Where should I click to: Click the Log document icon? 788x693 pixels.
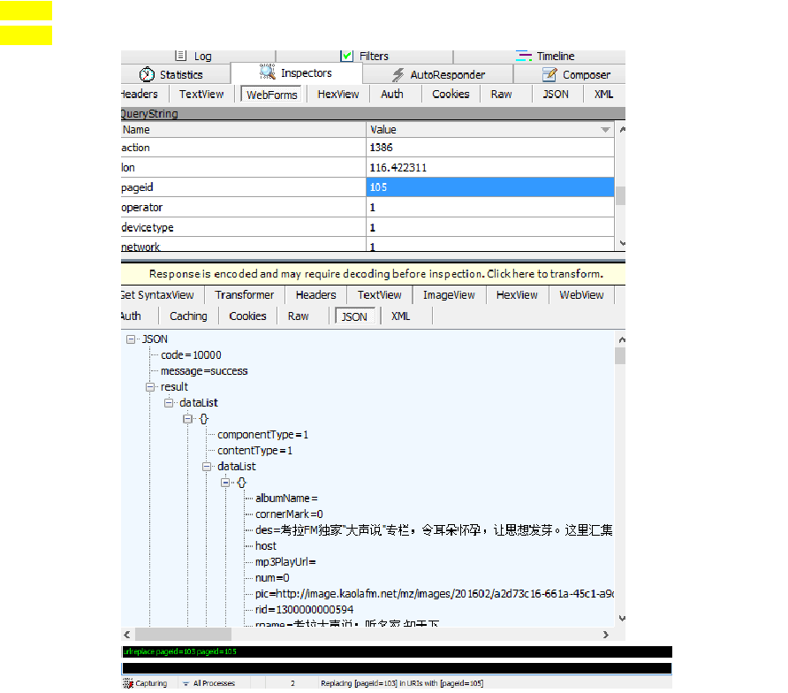click(181, 56)
